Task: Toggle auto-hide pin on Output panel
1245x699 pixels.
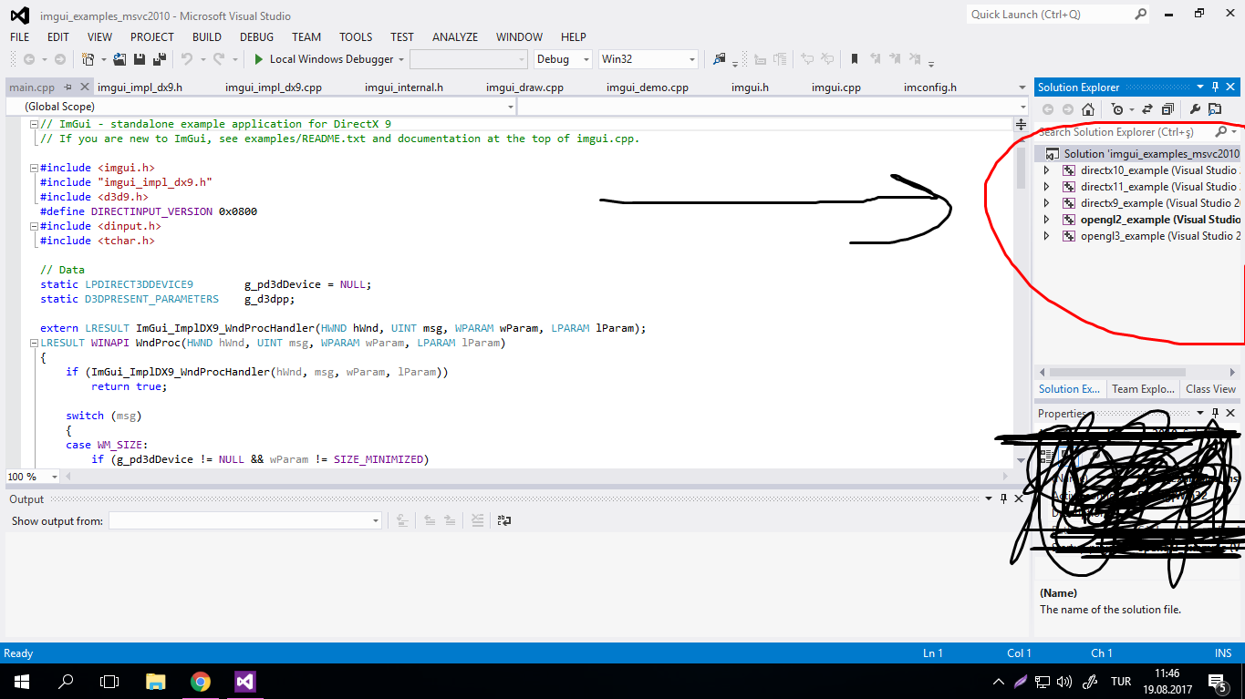Action: (1003, 499)
